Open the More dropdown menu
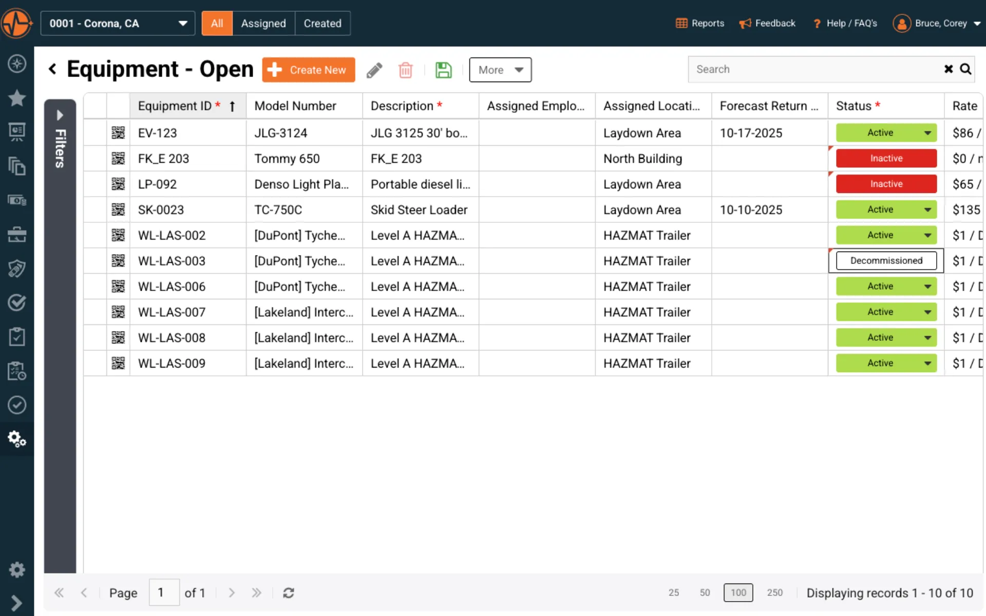 point(500,70)
